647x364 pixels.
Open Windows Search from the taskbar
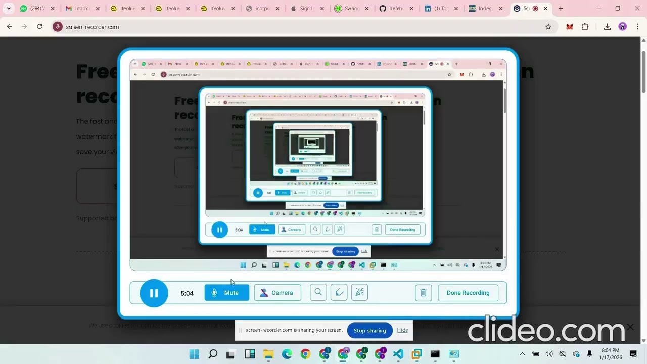point(213,354)
